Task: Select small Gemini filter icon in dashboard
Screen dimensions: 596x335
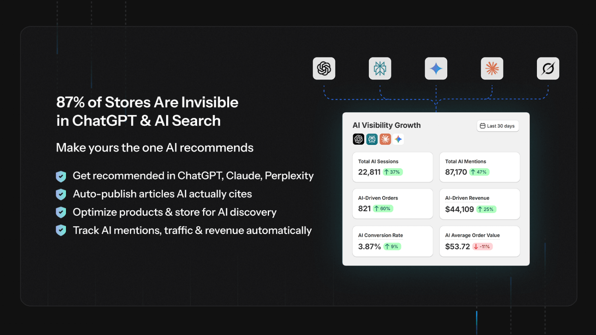Action: 399,139
